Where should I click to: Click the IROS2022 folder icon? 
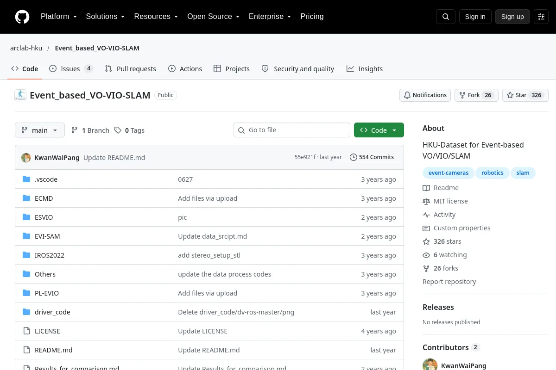[26, 255]
